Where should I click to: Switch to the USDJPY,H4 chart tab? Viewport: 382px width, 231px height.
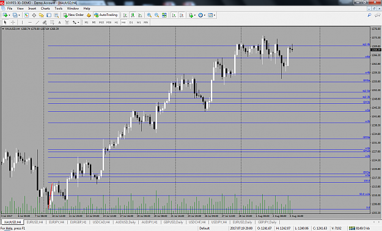pos(219,222)
